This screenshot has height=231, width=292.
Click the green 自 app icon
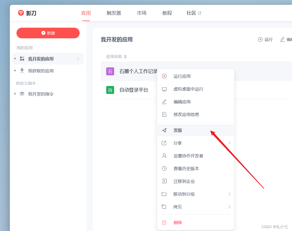pyautogui.click(x=110, y=90)
